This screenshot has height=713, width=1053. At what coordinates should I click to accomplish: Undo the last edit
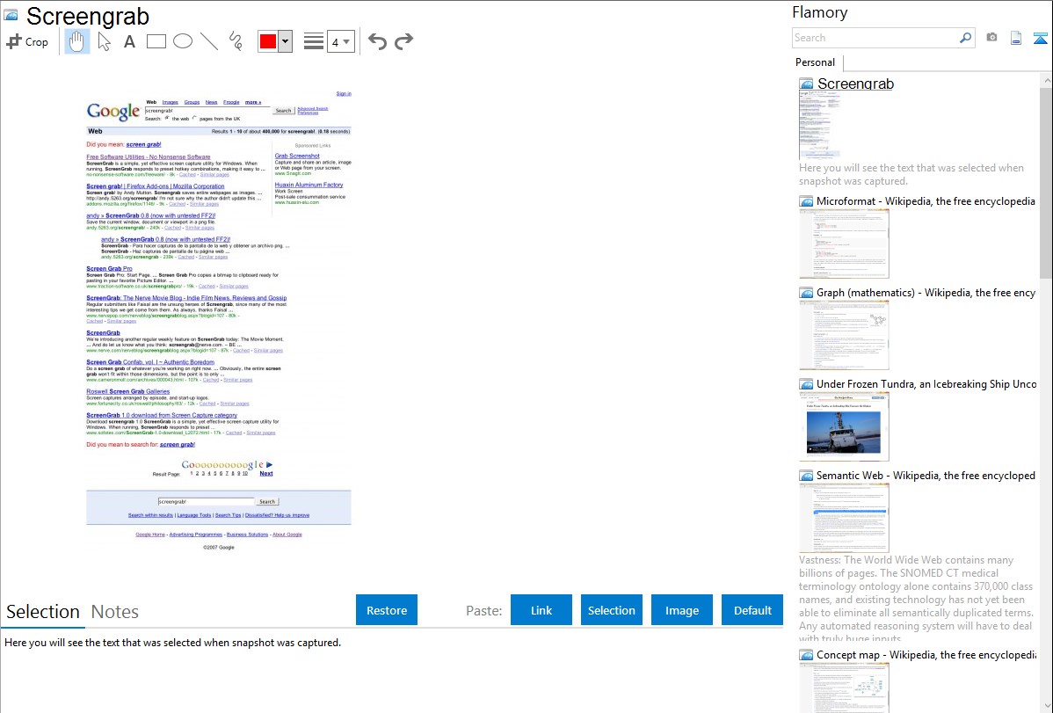point(377,41)
